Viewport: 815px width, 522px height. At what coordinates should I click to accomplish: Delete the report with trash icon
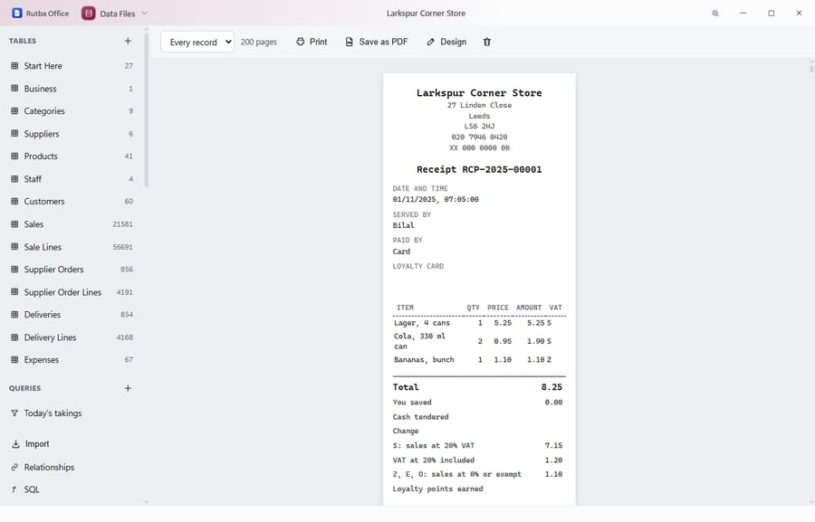point(487,42)
